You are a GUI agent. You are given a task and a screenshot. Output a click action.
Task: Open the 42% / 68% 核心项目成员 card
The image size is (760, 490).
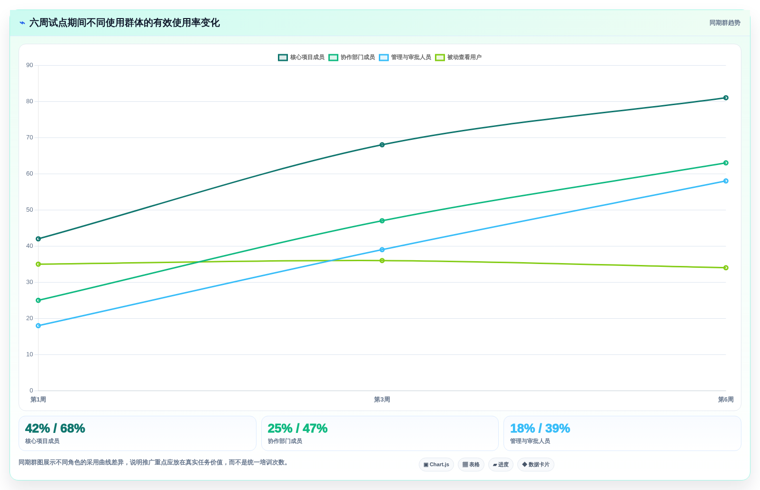(138, 433)
